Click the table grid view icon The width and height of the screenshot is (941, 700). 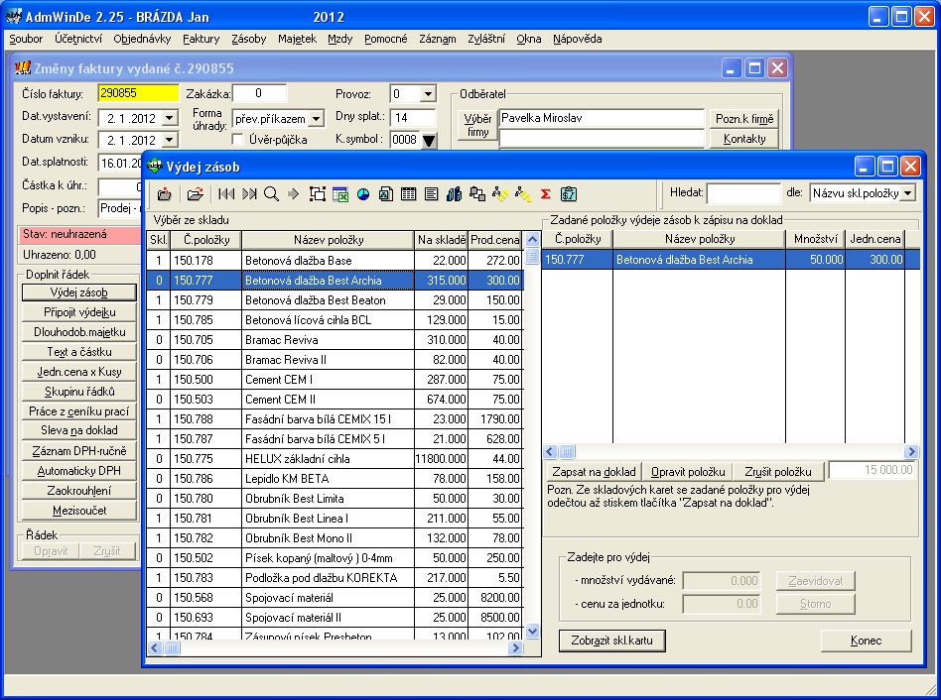click(x=409, y=194)
